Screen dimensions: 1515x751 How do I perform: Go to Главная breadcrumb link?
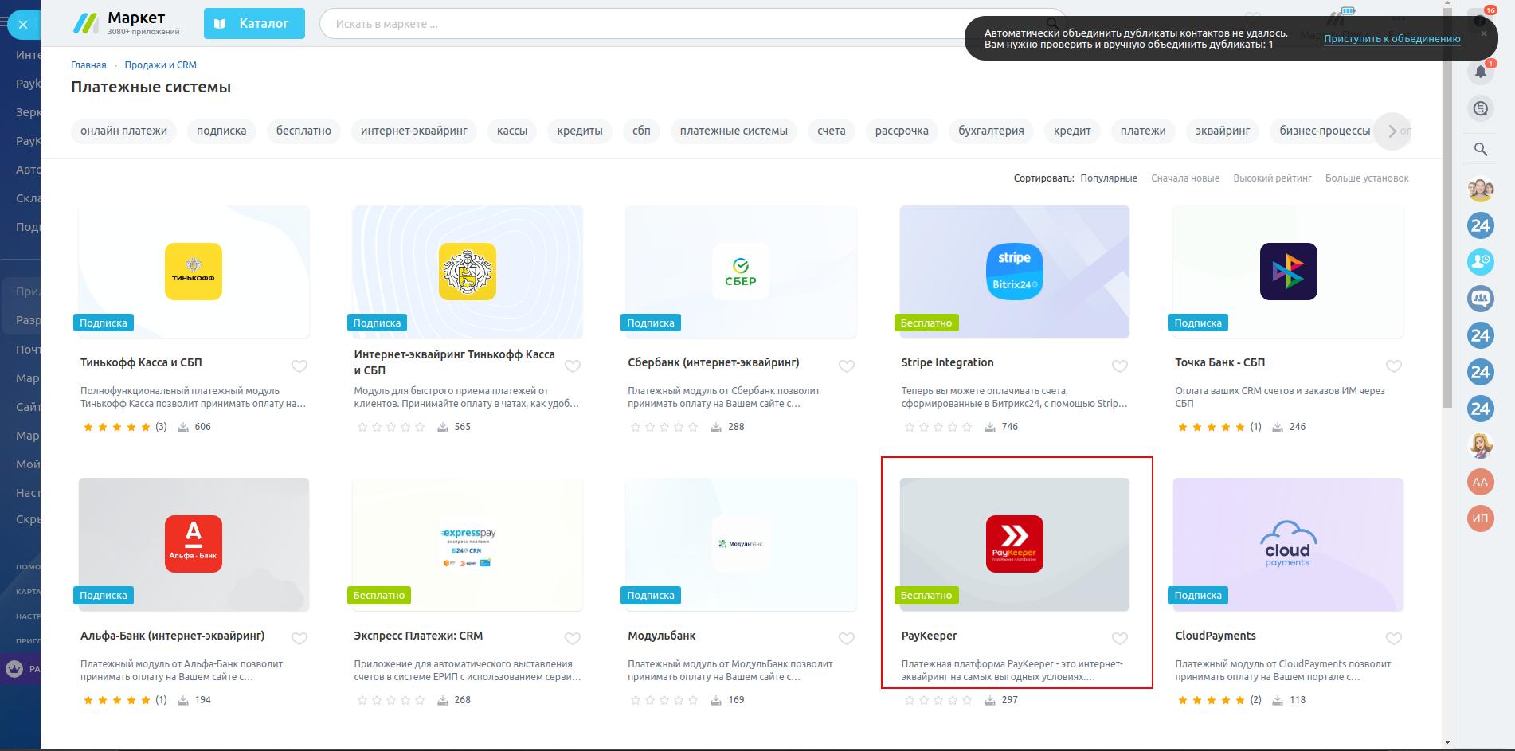click(x=88, y=65)
